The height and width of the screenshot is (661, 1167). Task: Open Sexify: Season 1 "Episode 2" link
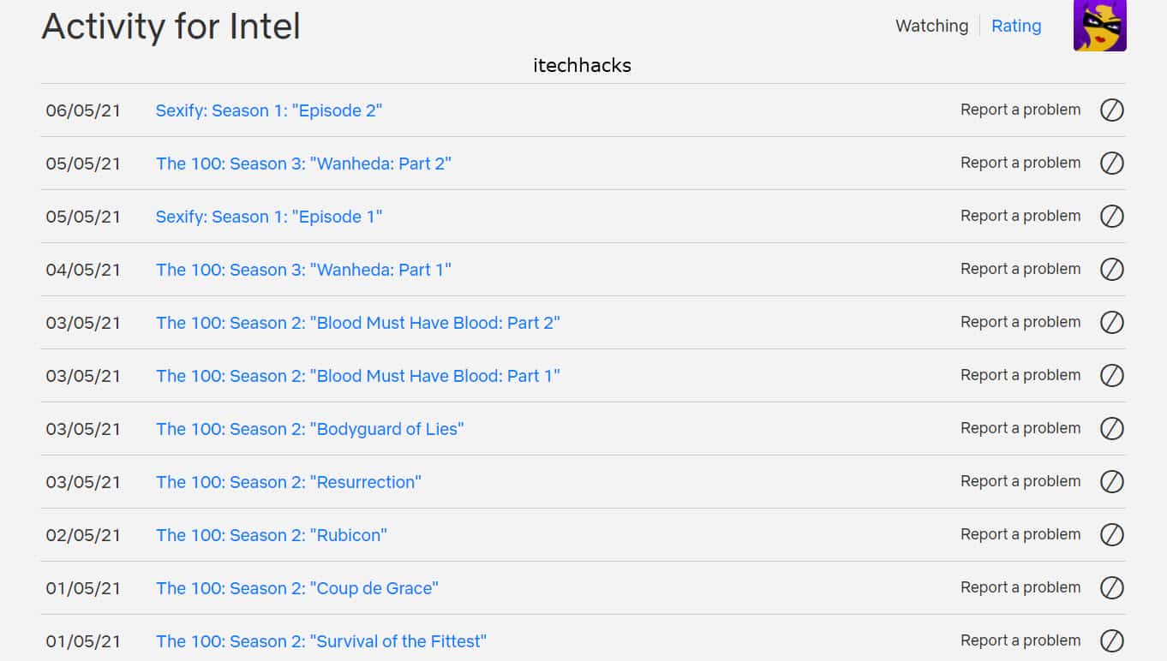(268, 110)
